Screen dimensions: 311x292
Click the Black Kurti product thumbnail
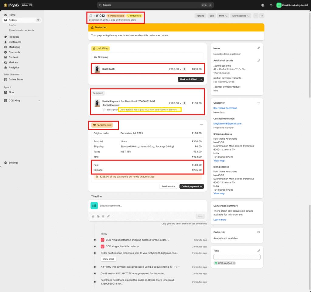(x=97, y=69)
